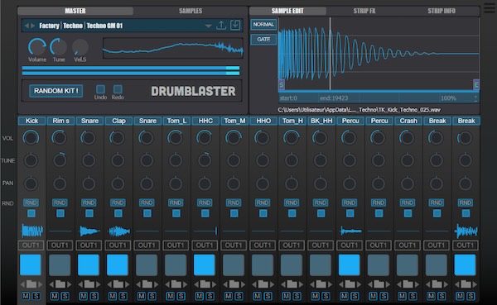Solo the Kick strip

pyautogui.click(x=36, y=296)
